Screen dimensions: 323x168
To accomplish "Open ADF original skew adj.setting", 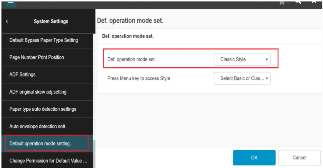I will coord(38,92).
